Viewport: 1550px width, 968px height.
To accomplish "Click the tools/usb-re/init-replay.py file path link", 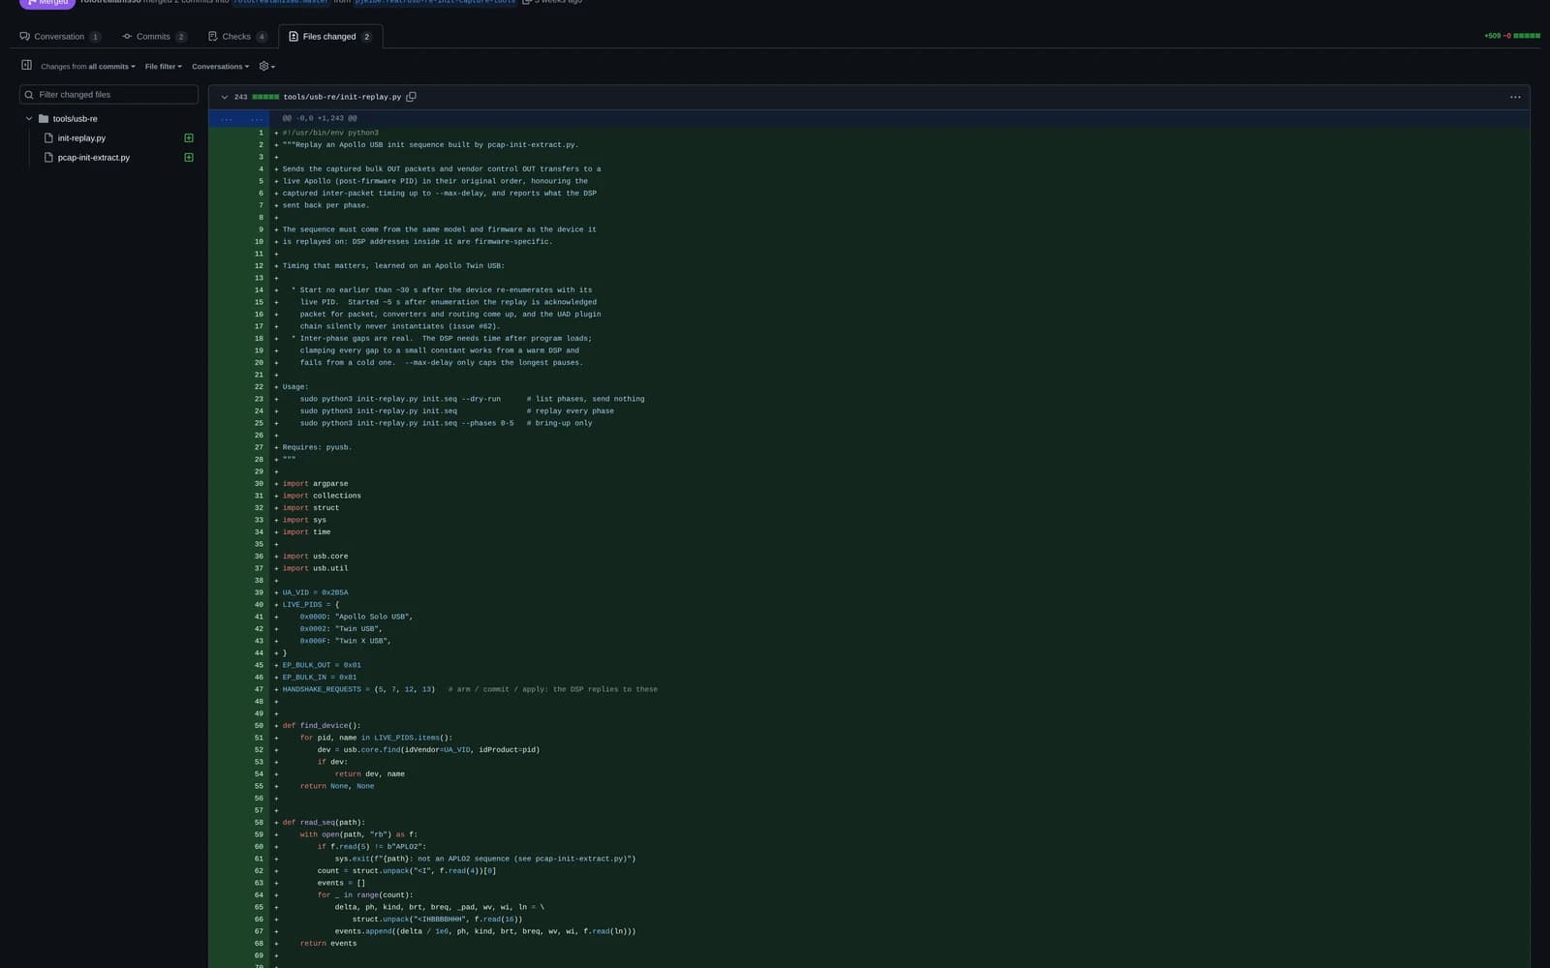I will (342, 97).
